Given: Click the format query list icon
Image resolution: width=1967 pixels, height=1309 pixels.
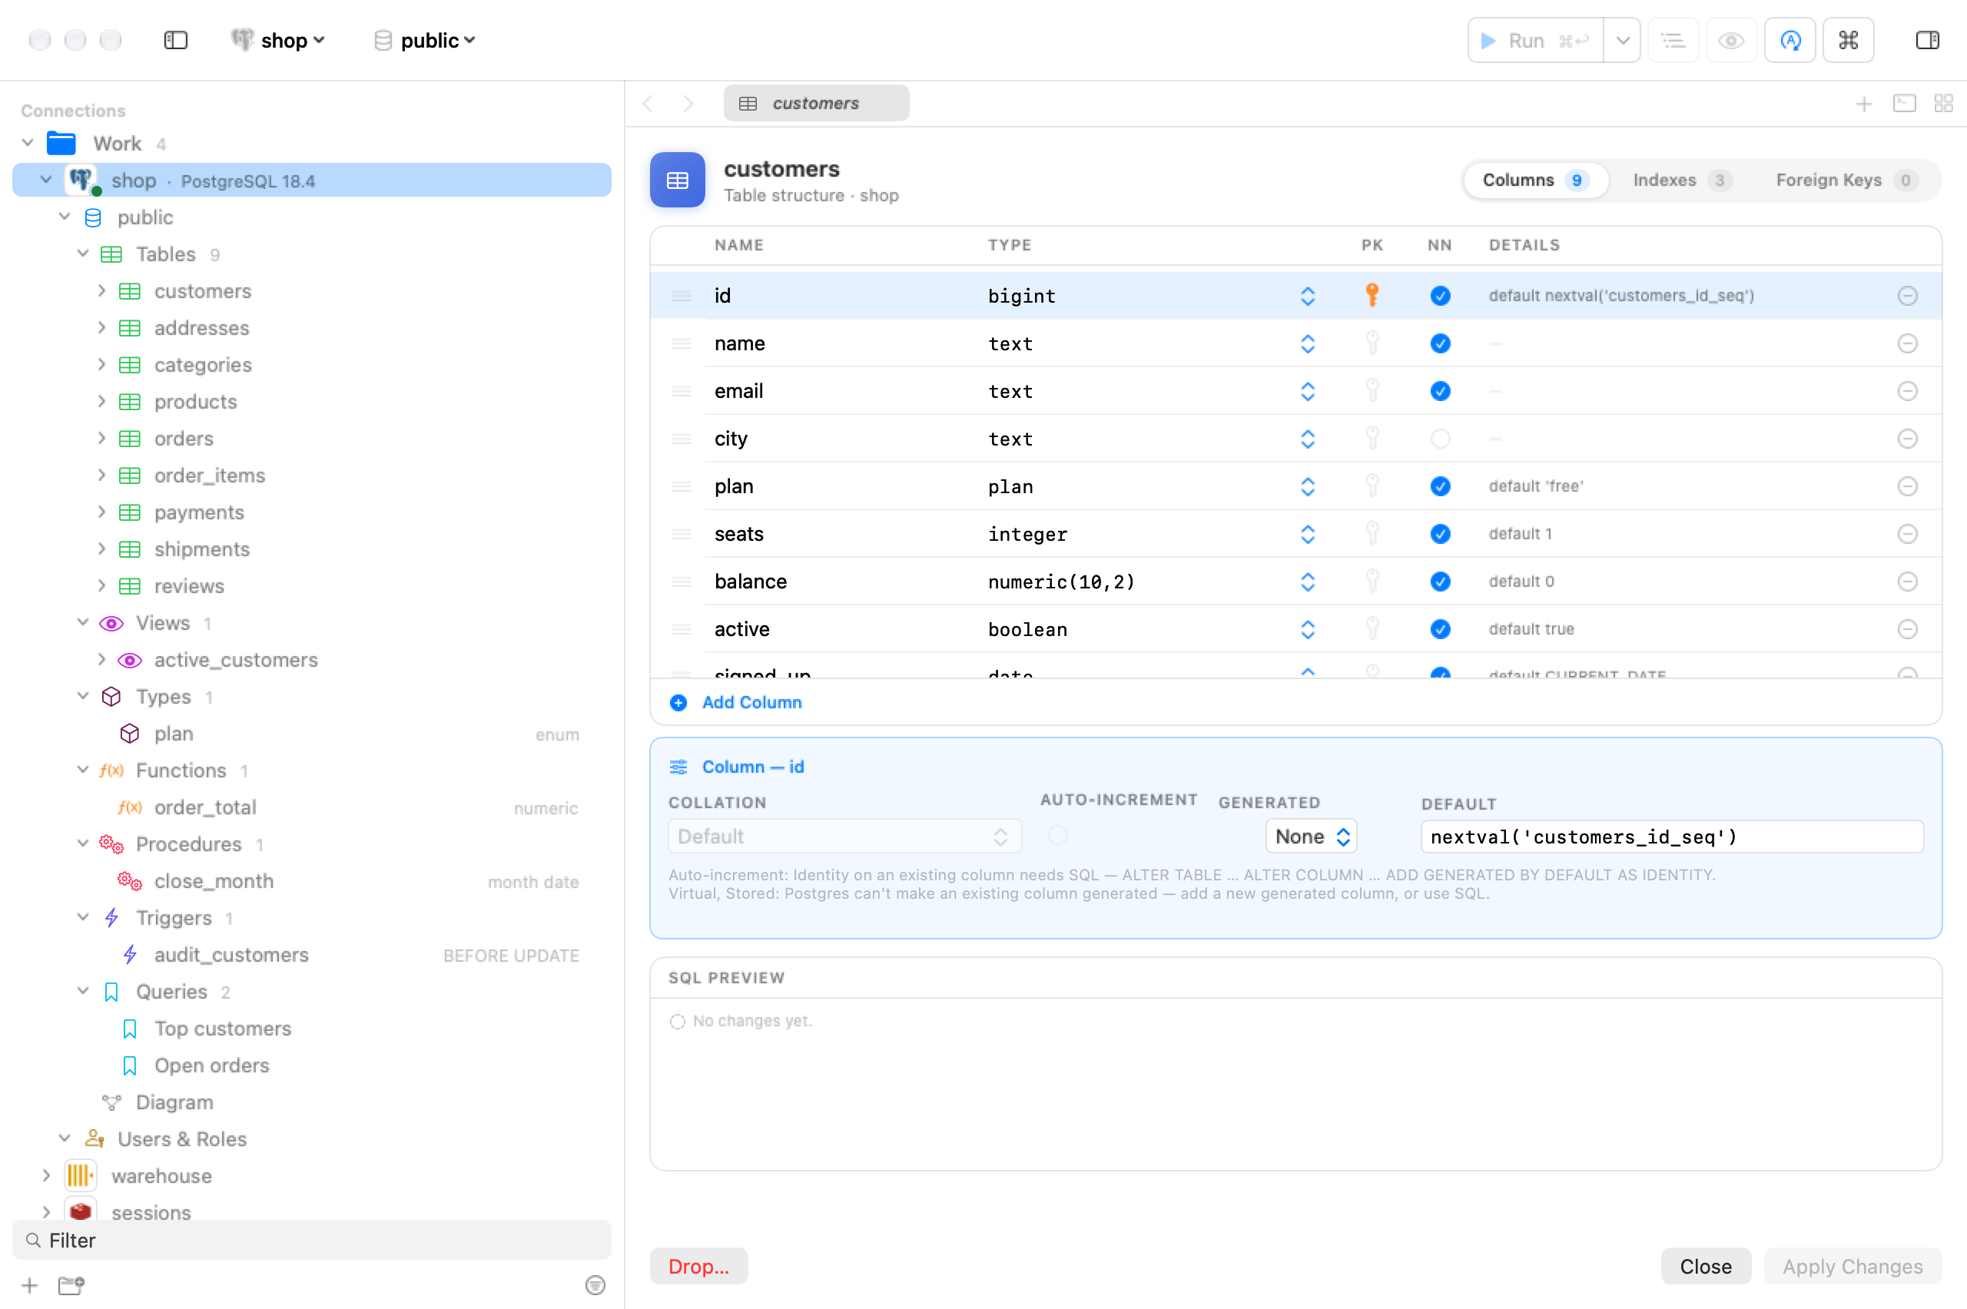Looking at the screenshot, I should pyautogui.click(x=1673, y=40).
